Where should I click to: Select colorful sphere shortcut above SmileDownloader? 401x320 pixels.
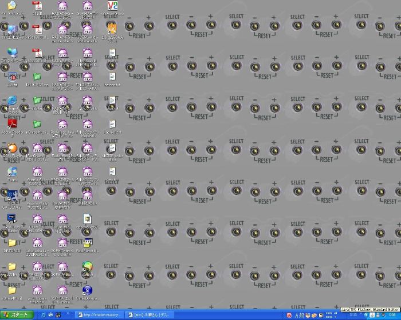point(87,267)
